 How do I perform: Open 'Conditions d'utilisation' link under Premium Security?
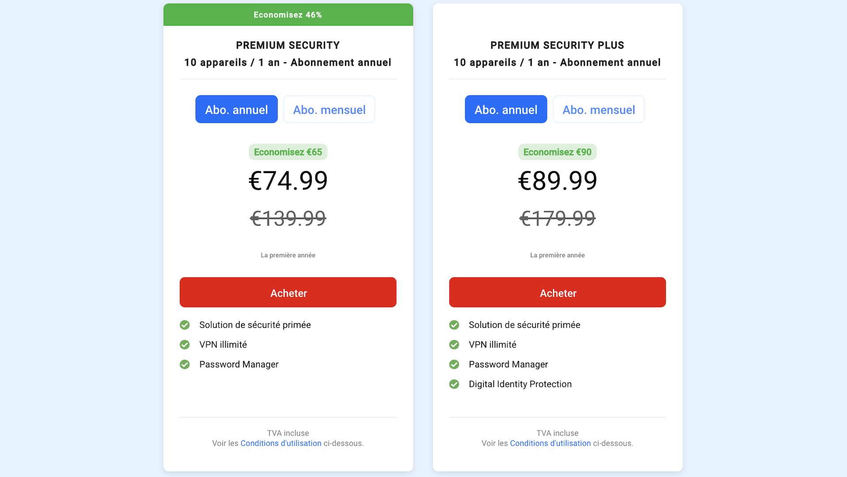tap(281, 443)
